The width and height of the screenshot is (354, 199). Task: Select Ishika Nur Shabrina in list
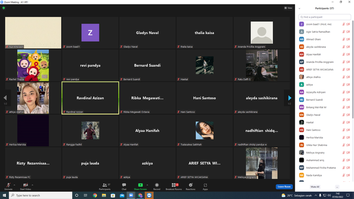pyautogui.click(x=325, y=145)
